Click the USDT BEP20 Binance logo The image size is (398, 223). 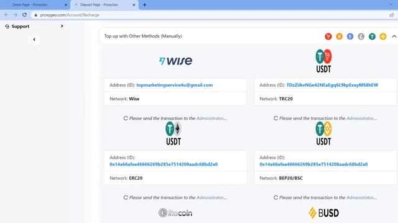323,133
